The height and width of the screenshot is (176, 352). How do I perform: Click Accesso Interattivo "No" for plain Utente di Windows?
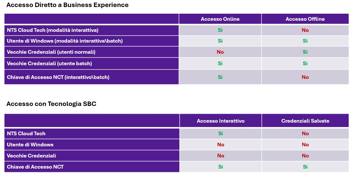pyautogui.click(x=221, y=145)
